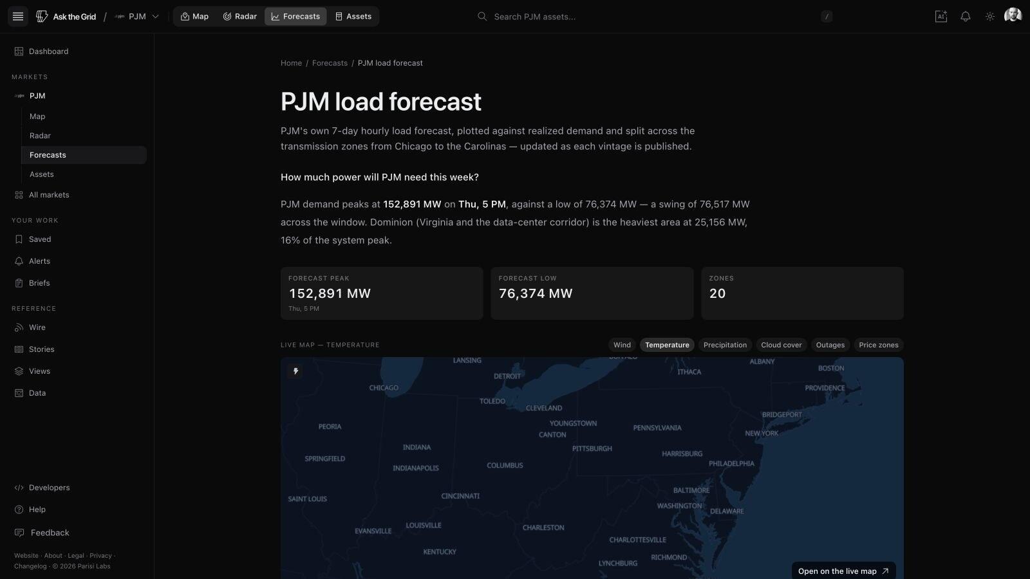Select the Temperature map layer

click(667, 345)
